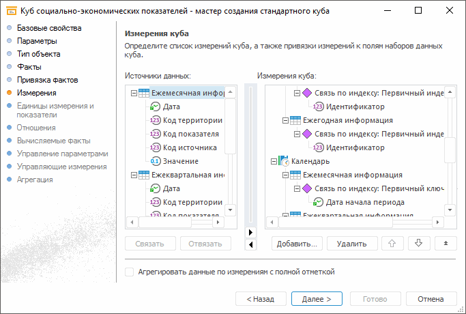466x314 pixels.
Task: Click the Calendar dimension icon
Action: (284, 161)
